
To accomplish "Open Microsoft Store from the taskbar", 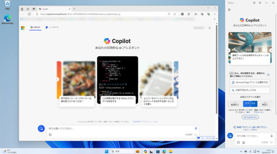I will click(158, 152).
